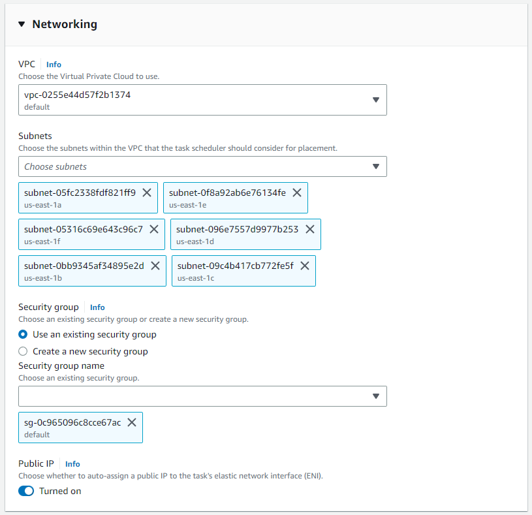The width and height of the screenshot is (532, 515).
Task: Open the VPC Info link
Action: [54, 65]
